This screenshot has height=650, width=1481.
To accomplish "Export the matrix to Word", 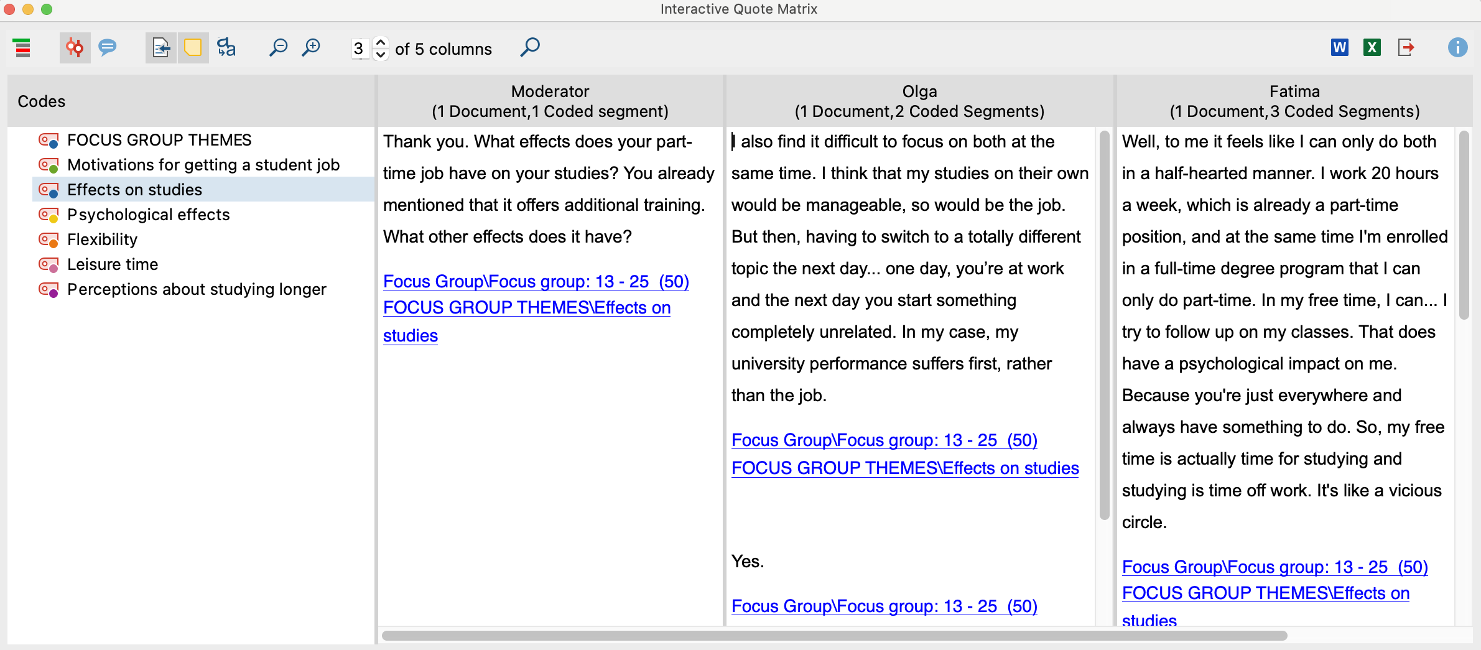I will 1340,47.
